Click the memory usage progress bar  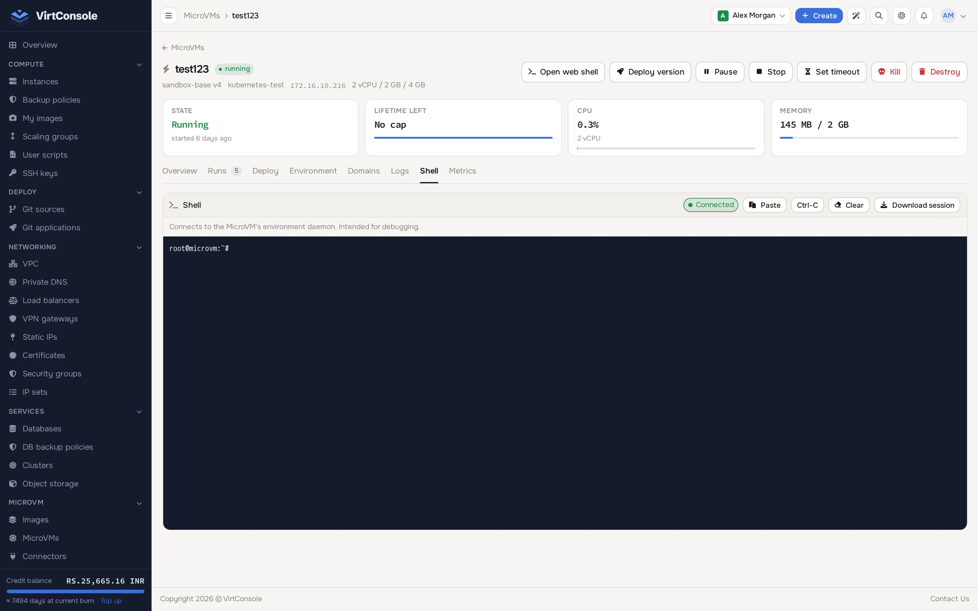(x=869, y=138)
